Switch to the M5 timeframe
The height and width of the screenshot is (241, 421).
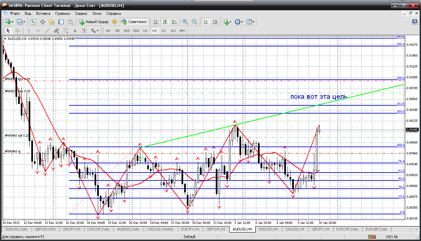(118, 31)
